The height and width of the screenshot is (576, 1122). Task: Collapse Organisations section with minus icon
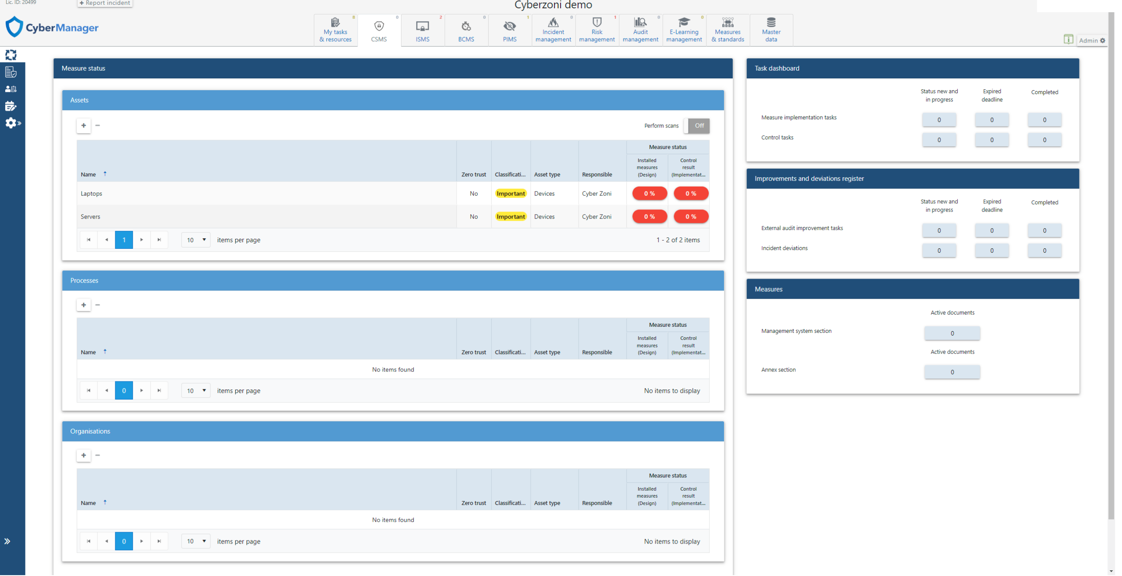coord(98,456)
